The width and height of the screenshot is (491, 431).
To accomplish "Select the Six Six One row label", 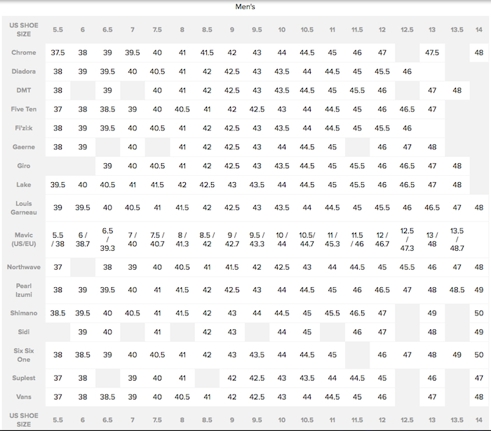I will 24,355.
